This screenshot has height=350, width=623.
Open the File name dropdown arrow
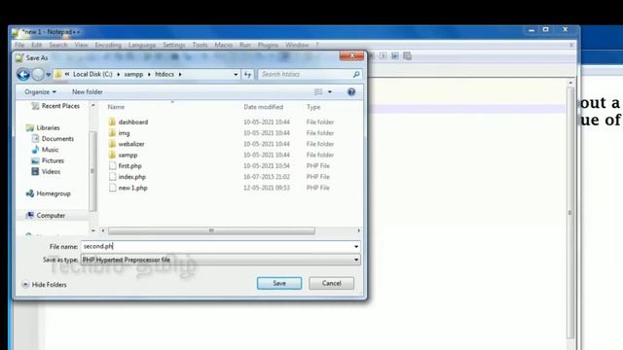[356, 246]
